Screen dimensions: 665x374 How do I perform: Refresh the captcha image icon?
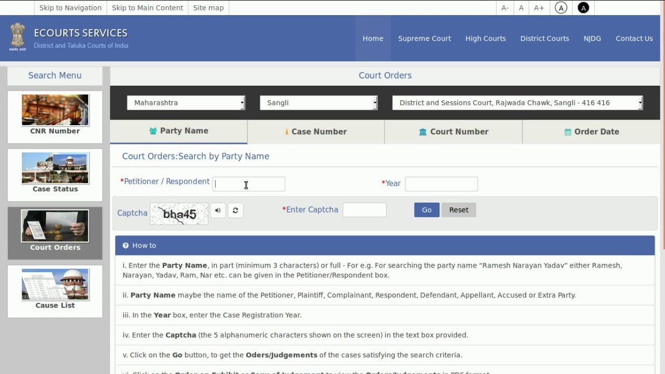pos(235,210)
